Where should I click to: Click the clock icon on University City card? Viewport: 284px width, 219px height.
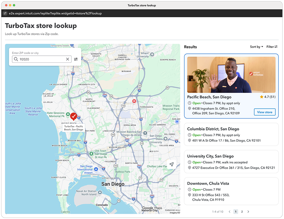189,162
